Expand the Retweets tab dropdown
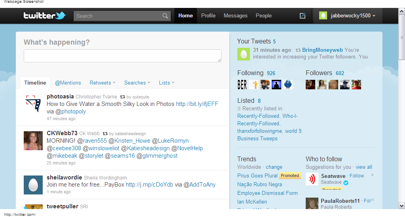Screen dimensions: 405x217 click(114, 83)
